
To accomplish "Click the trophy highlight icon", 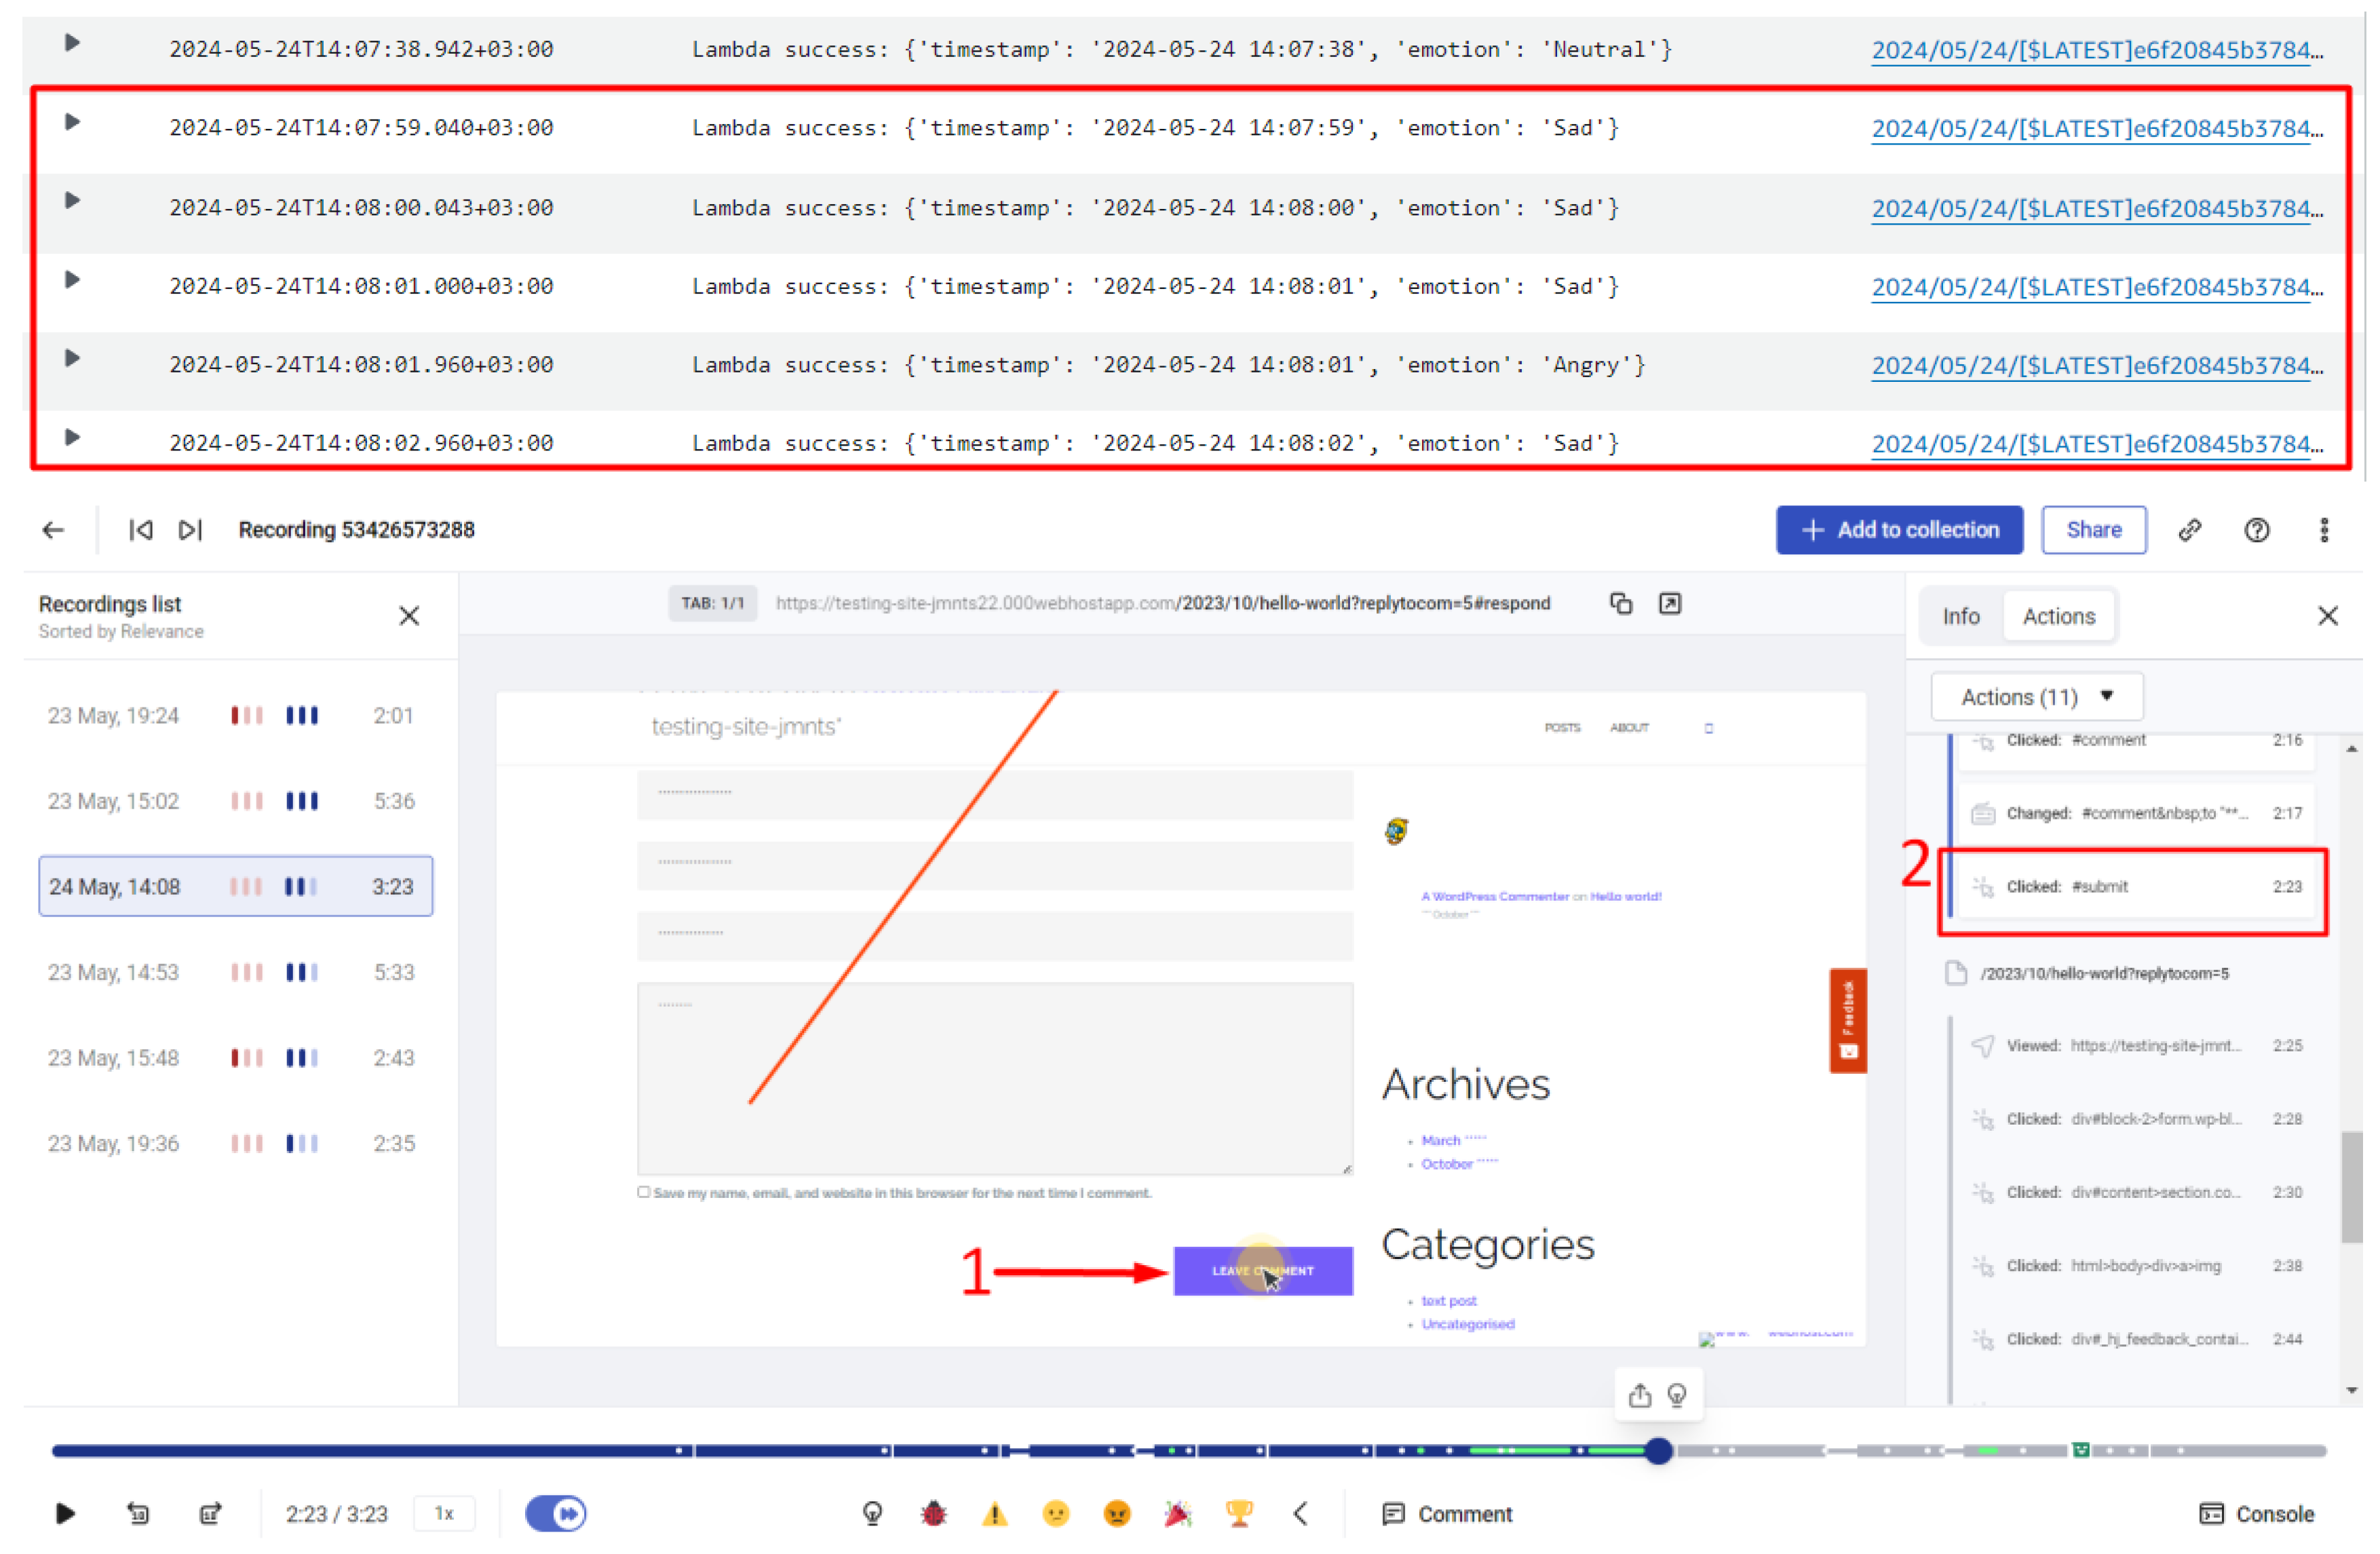I will [x=1239, y=1514].
